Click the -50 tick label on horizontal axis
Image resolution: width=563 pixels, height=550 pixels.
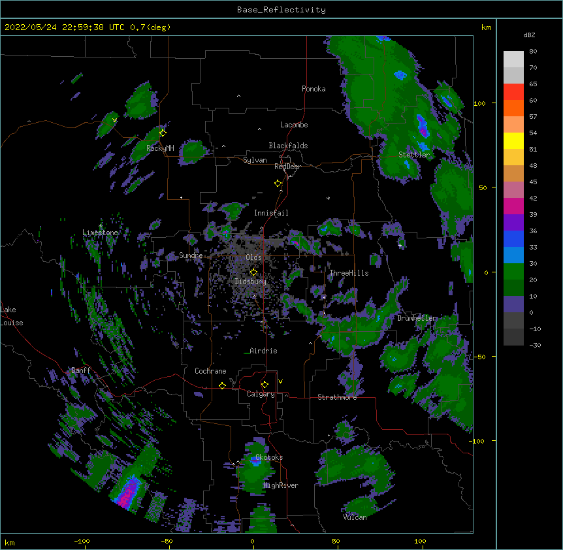167,541
